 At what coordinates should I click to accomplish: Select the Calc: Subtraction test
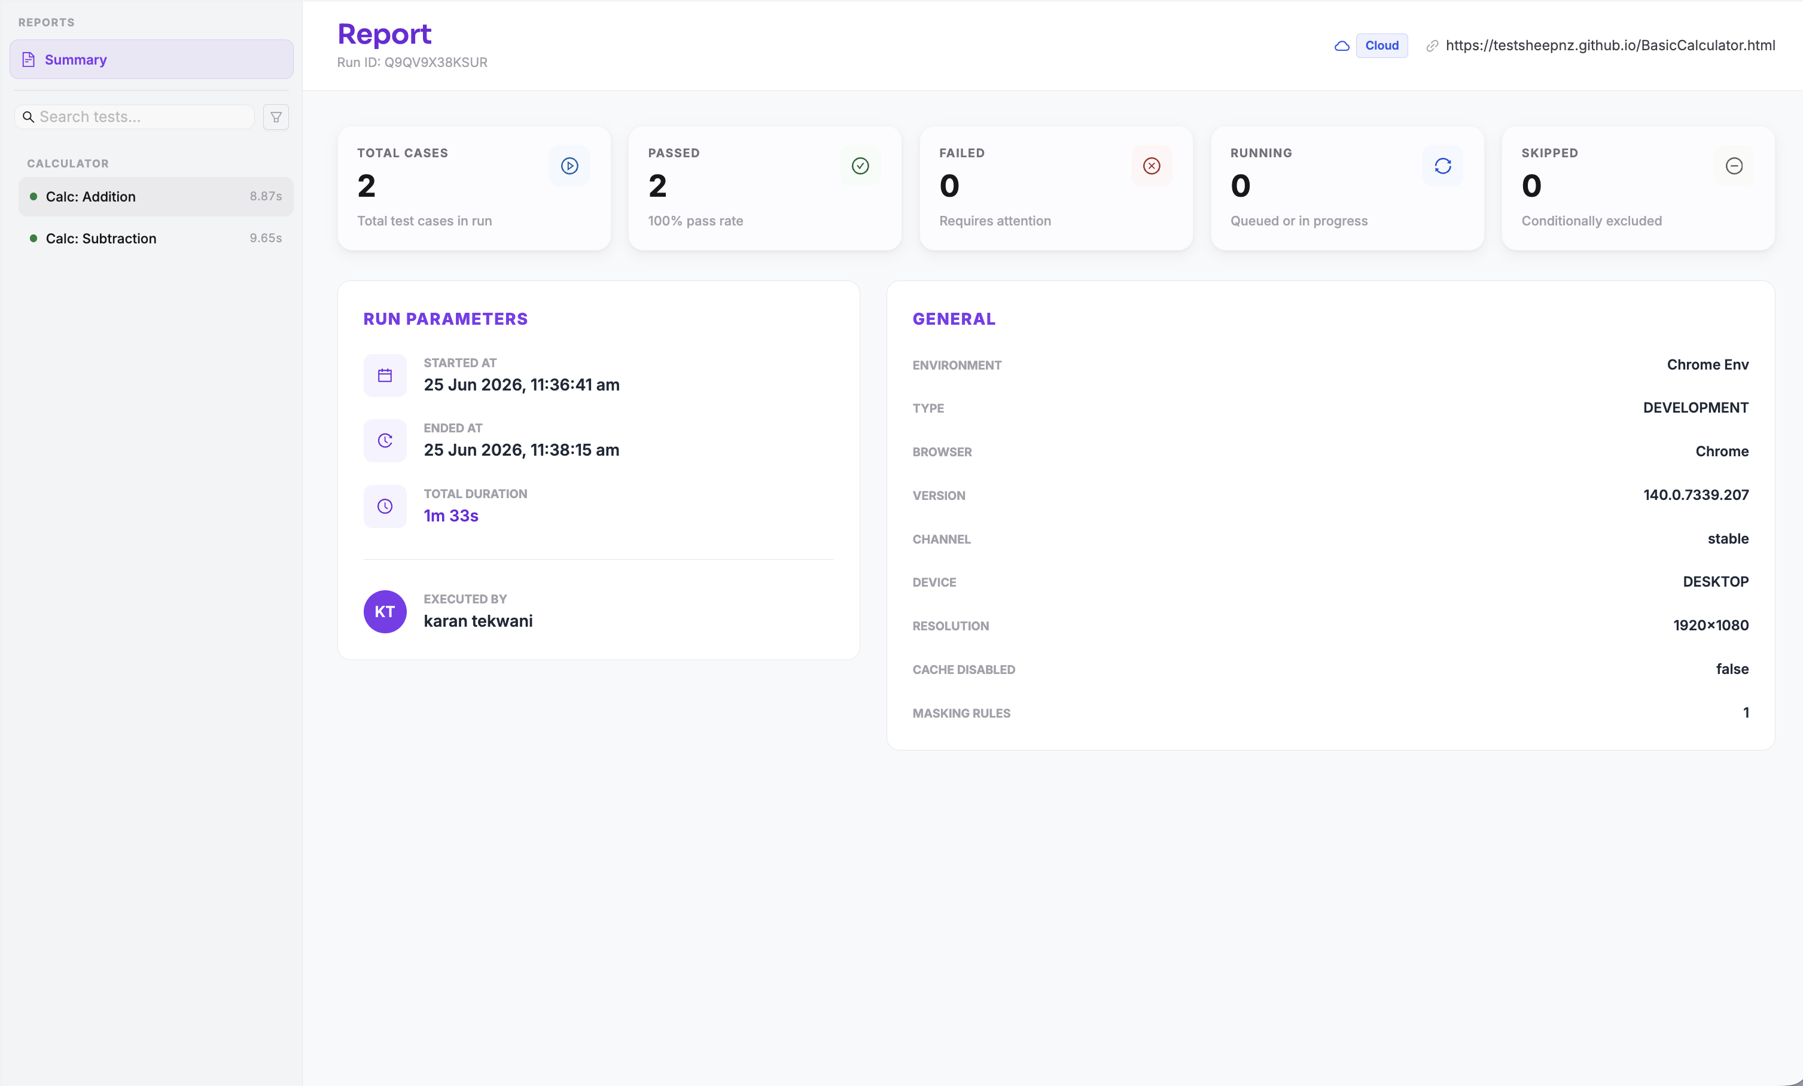pos(156,239)
